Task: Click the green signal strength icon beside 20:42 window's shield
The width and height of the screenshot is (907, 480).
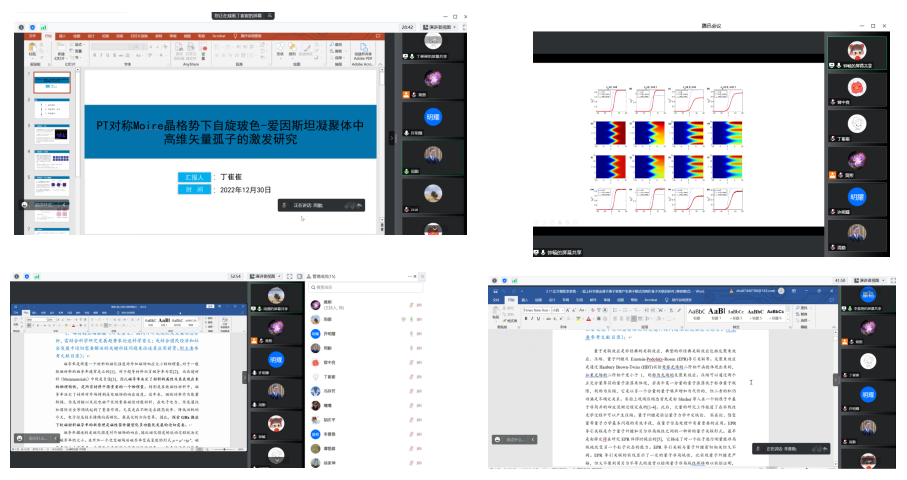Action: tap(44, 27)
